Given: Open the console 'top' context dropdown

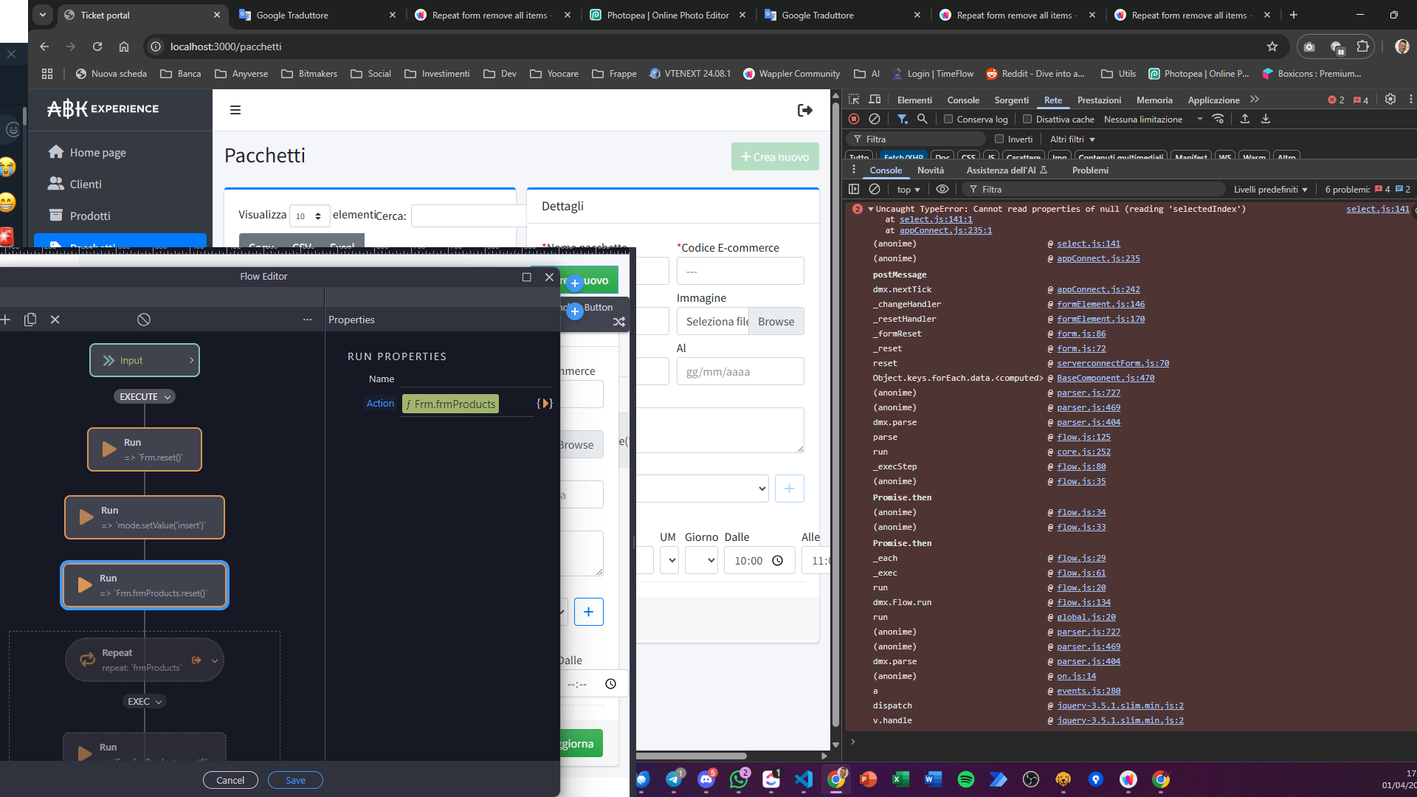Looking at the screenshot, I should [909, 190].
